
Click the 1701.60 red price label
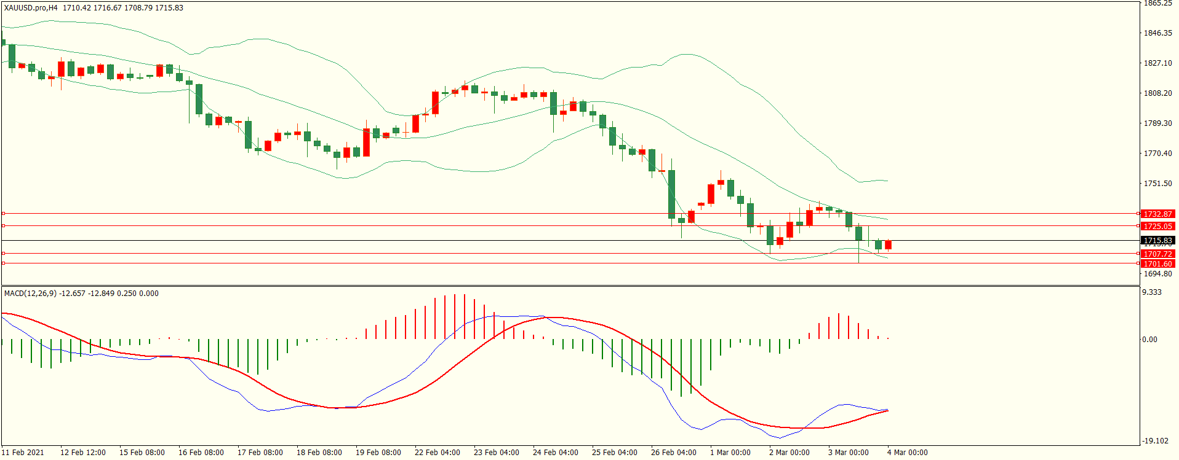(x=1157, y=264)
